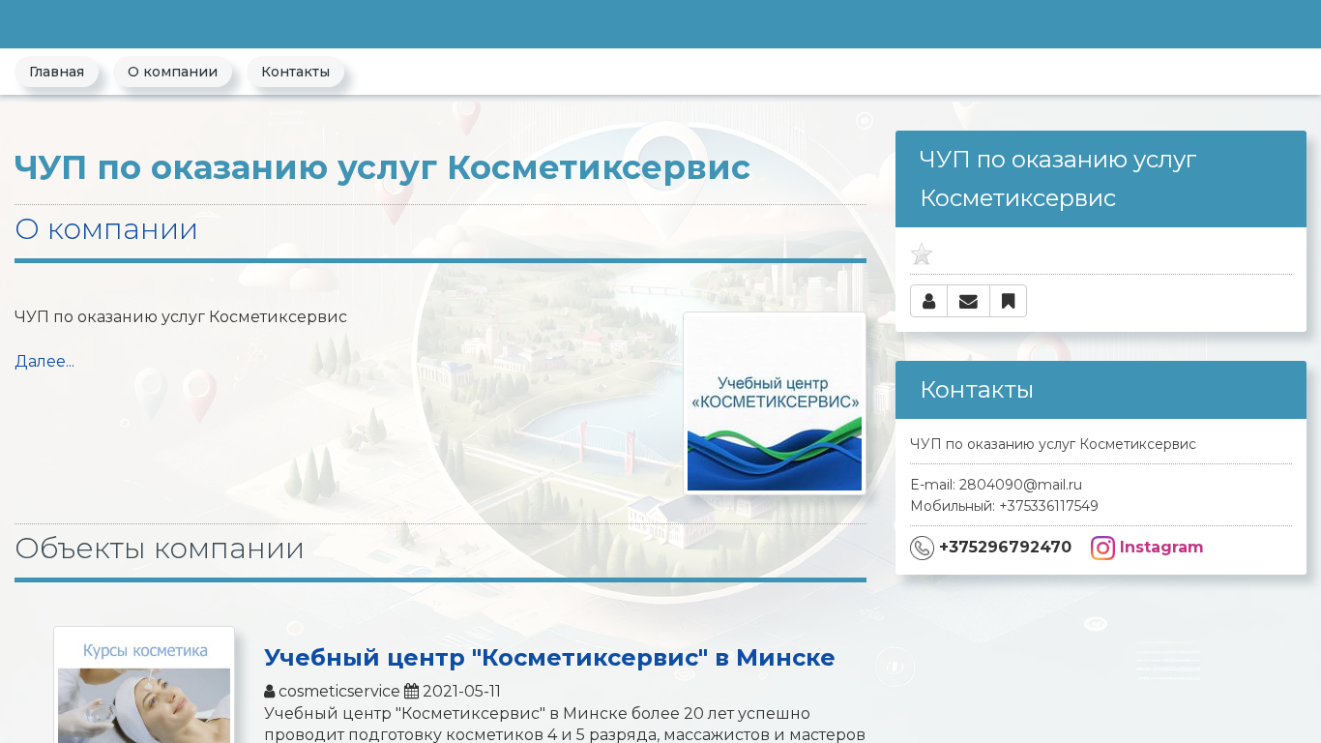Viewport: 1321px width, 743px height.
Task: Click the envelope message icon button
Action: [968, 301]
